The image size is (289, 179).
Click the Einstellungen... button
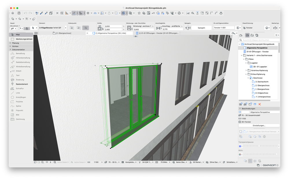[x=259, y=126]
